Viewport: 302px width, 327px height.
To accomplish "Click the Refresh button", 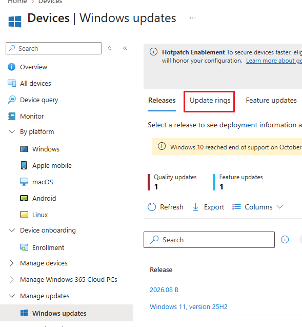I will tap(166, 207).
